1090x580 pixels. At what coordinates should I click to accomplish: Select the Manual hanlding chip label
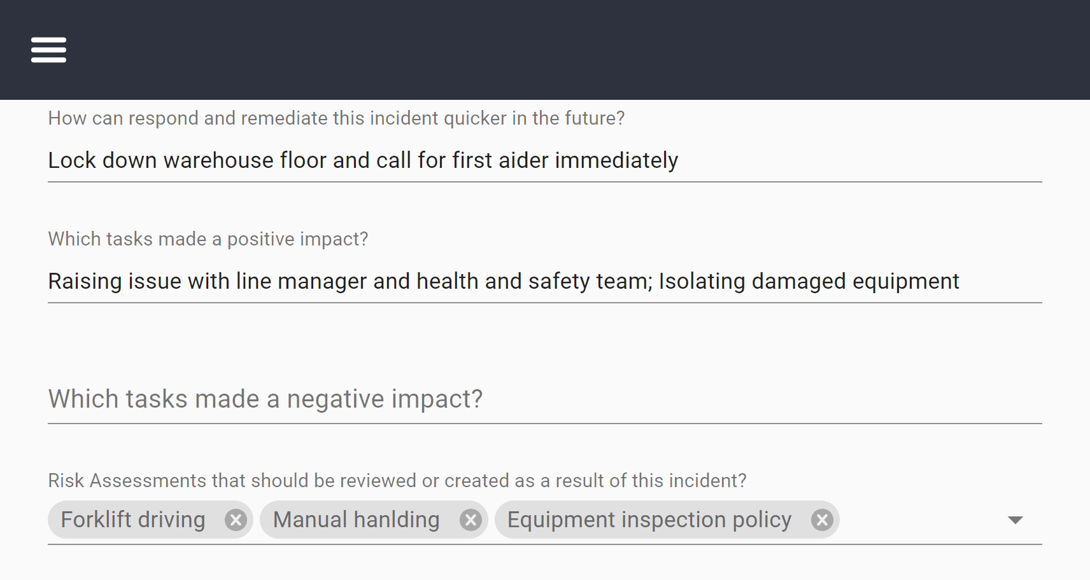click(357, 520)
